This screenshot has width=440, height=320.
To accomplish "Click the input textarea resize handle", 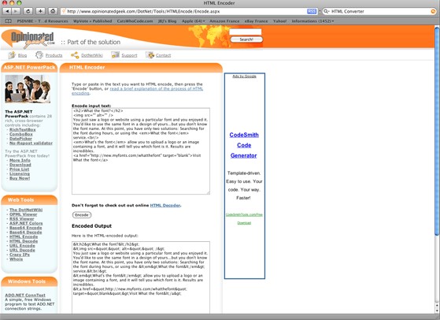I will click(208, 193).
